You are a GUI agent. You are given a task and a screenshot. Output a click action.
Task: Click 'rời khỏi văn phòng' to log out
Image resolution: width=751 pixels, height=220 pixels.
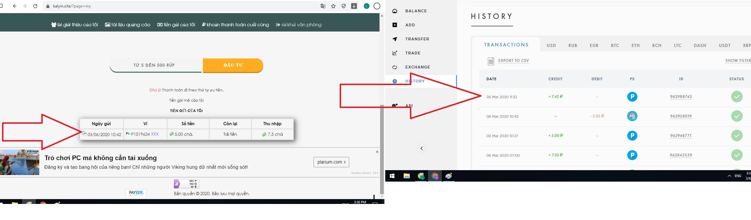pos(299,25)
